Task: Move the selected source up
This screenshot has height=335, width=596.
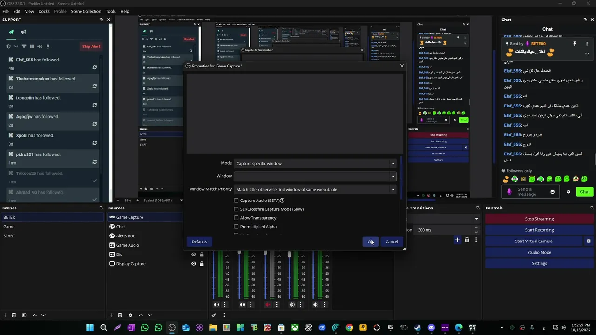Action: [141, 315]
